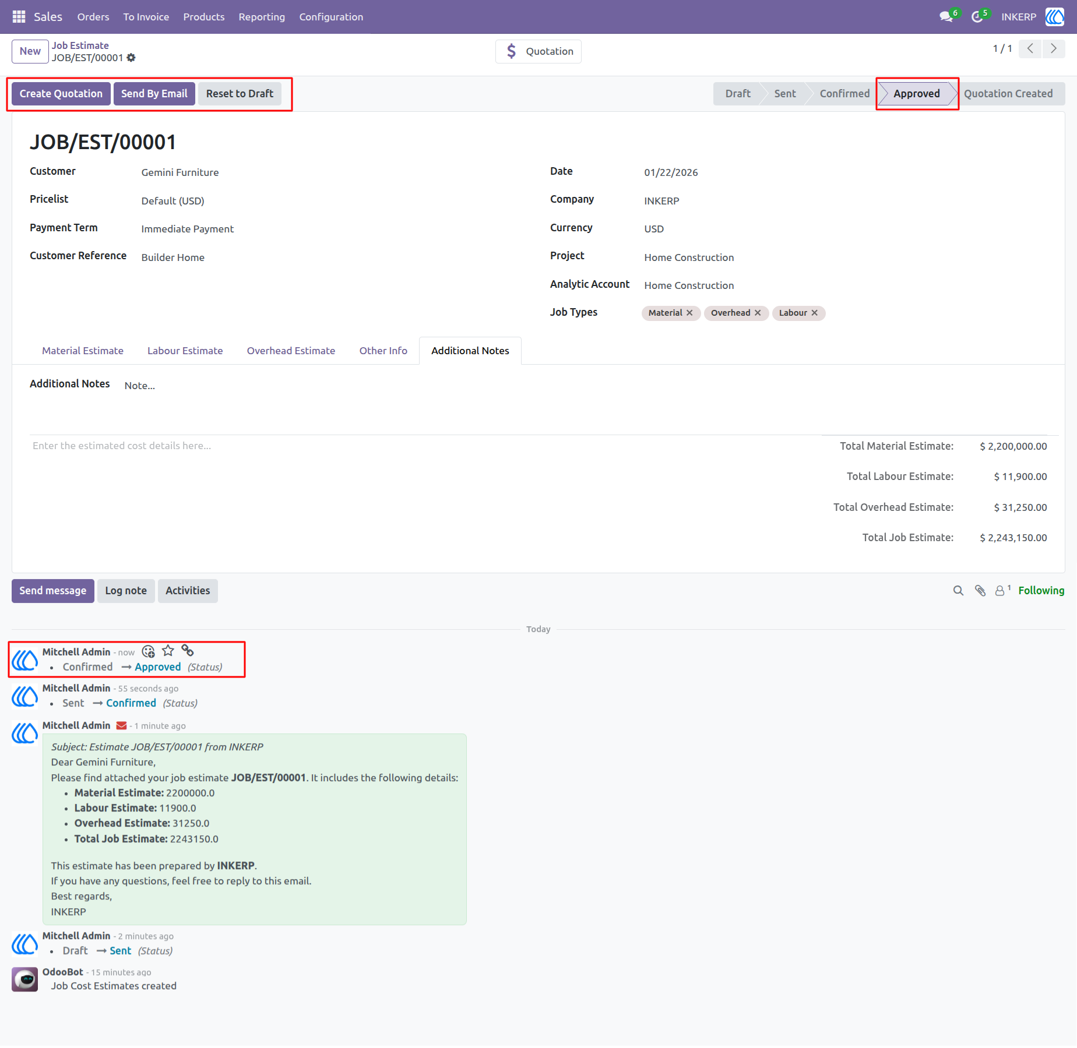Open the Orders menu

pyautogui.click(x=93, y=17)
